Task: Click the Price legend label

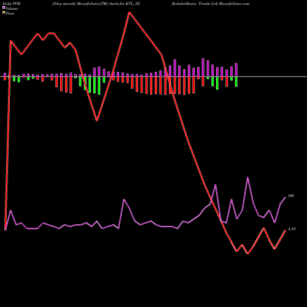Action: 10,14
